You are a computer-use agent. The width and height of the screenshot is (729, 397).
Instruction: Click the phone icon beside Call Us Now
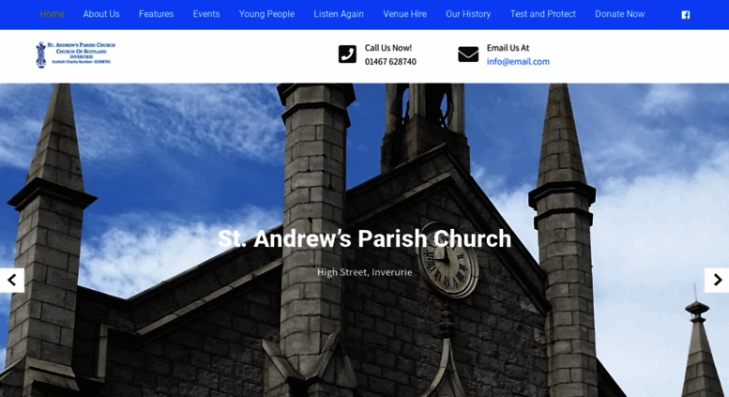coord(347,54)
